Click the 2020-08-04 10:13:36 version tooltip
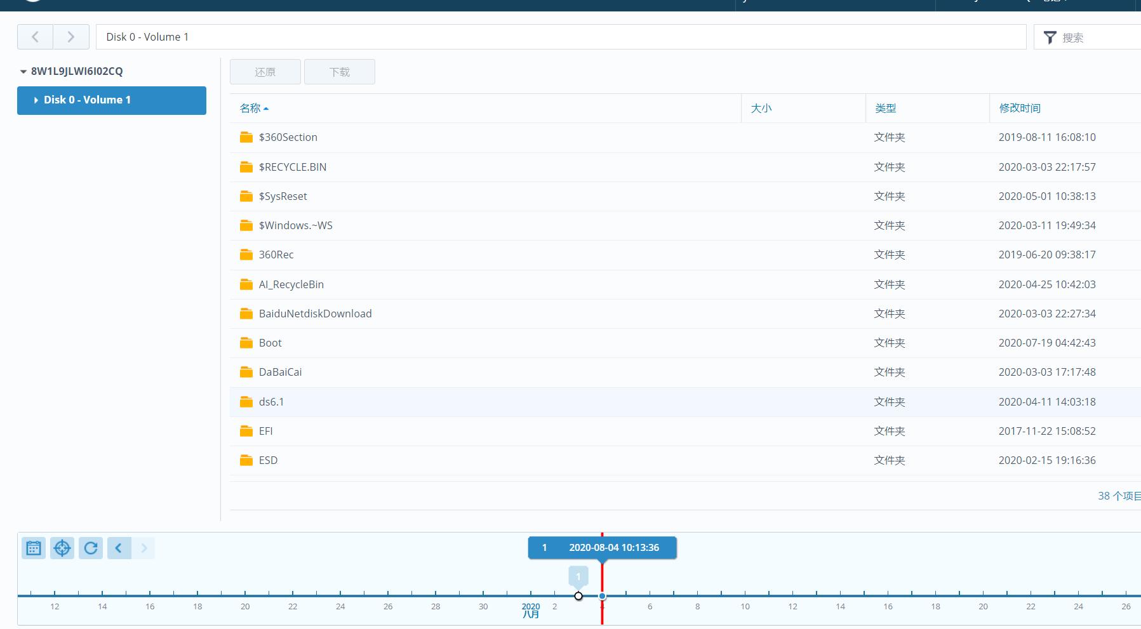This screenshot has height=629, width=1141. [603, 548]
